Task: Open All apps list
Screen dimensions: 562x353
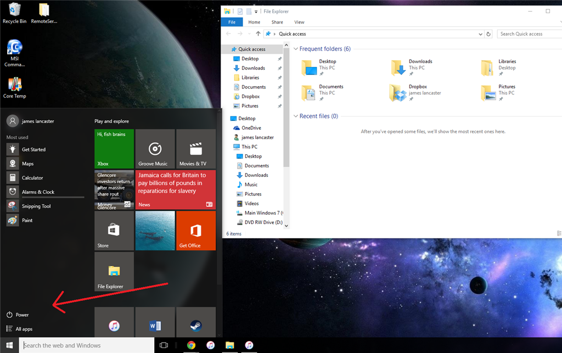Action: coord(19,329)
